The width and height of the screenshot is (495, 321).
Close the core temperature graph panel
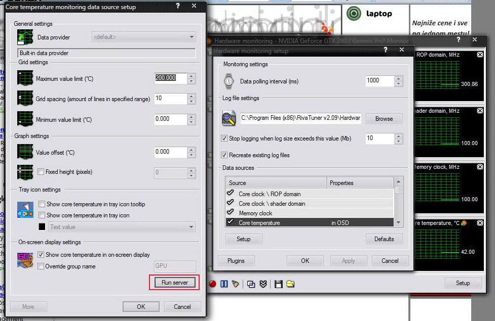pyautogui.click(x=480, y=223)
